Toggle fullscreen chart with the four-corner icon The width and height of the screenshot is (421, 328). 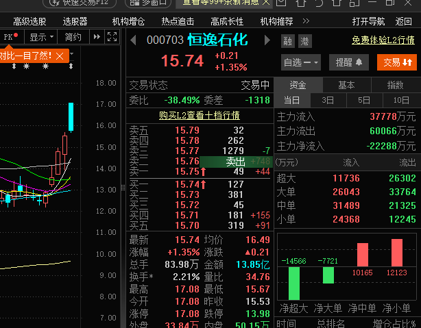pyautogui.click(x=112, y=37)
